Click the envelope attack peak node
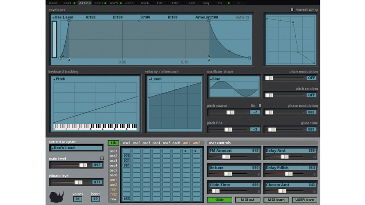365x205 pixels. point(69,21)
